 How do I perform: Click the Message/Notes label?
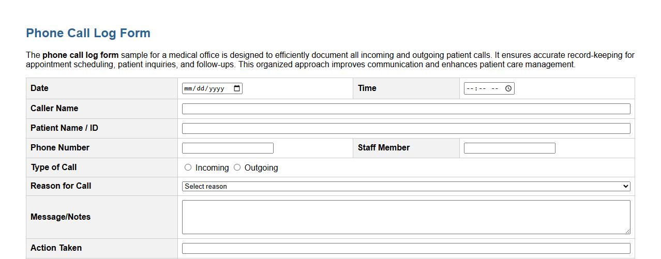coord(61,217)
